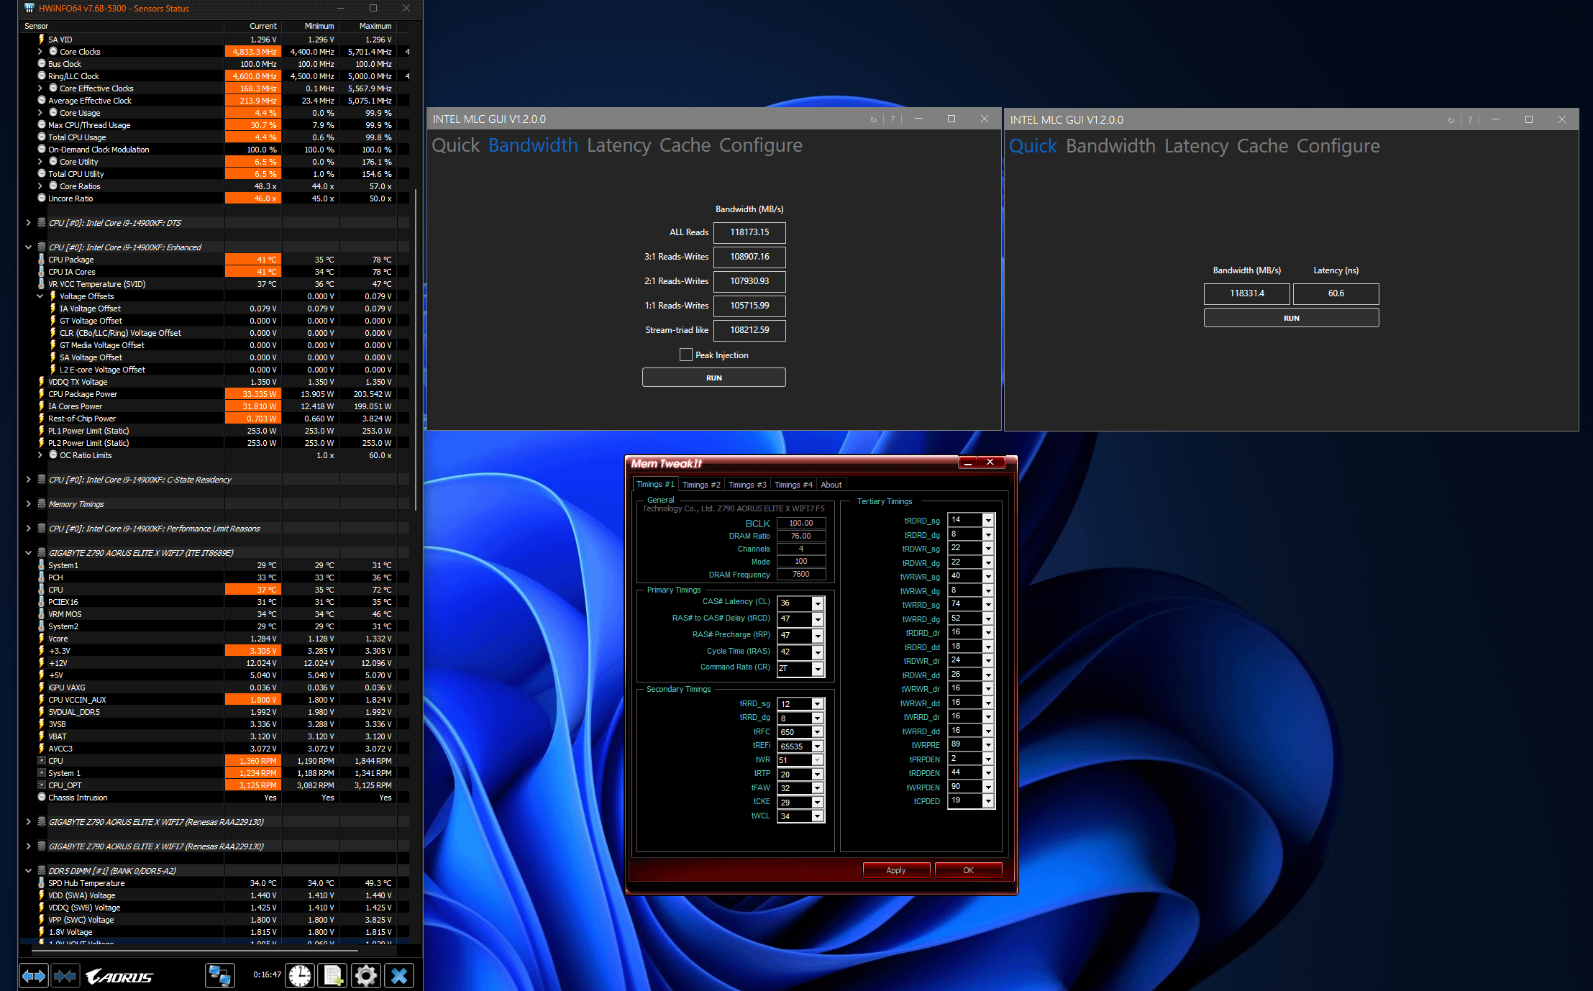The image size is (1593, 991).
Task: Click the chip icon beside Memory Timings
Action: point(42,504)
